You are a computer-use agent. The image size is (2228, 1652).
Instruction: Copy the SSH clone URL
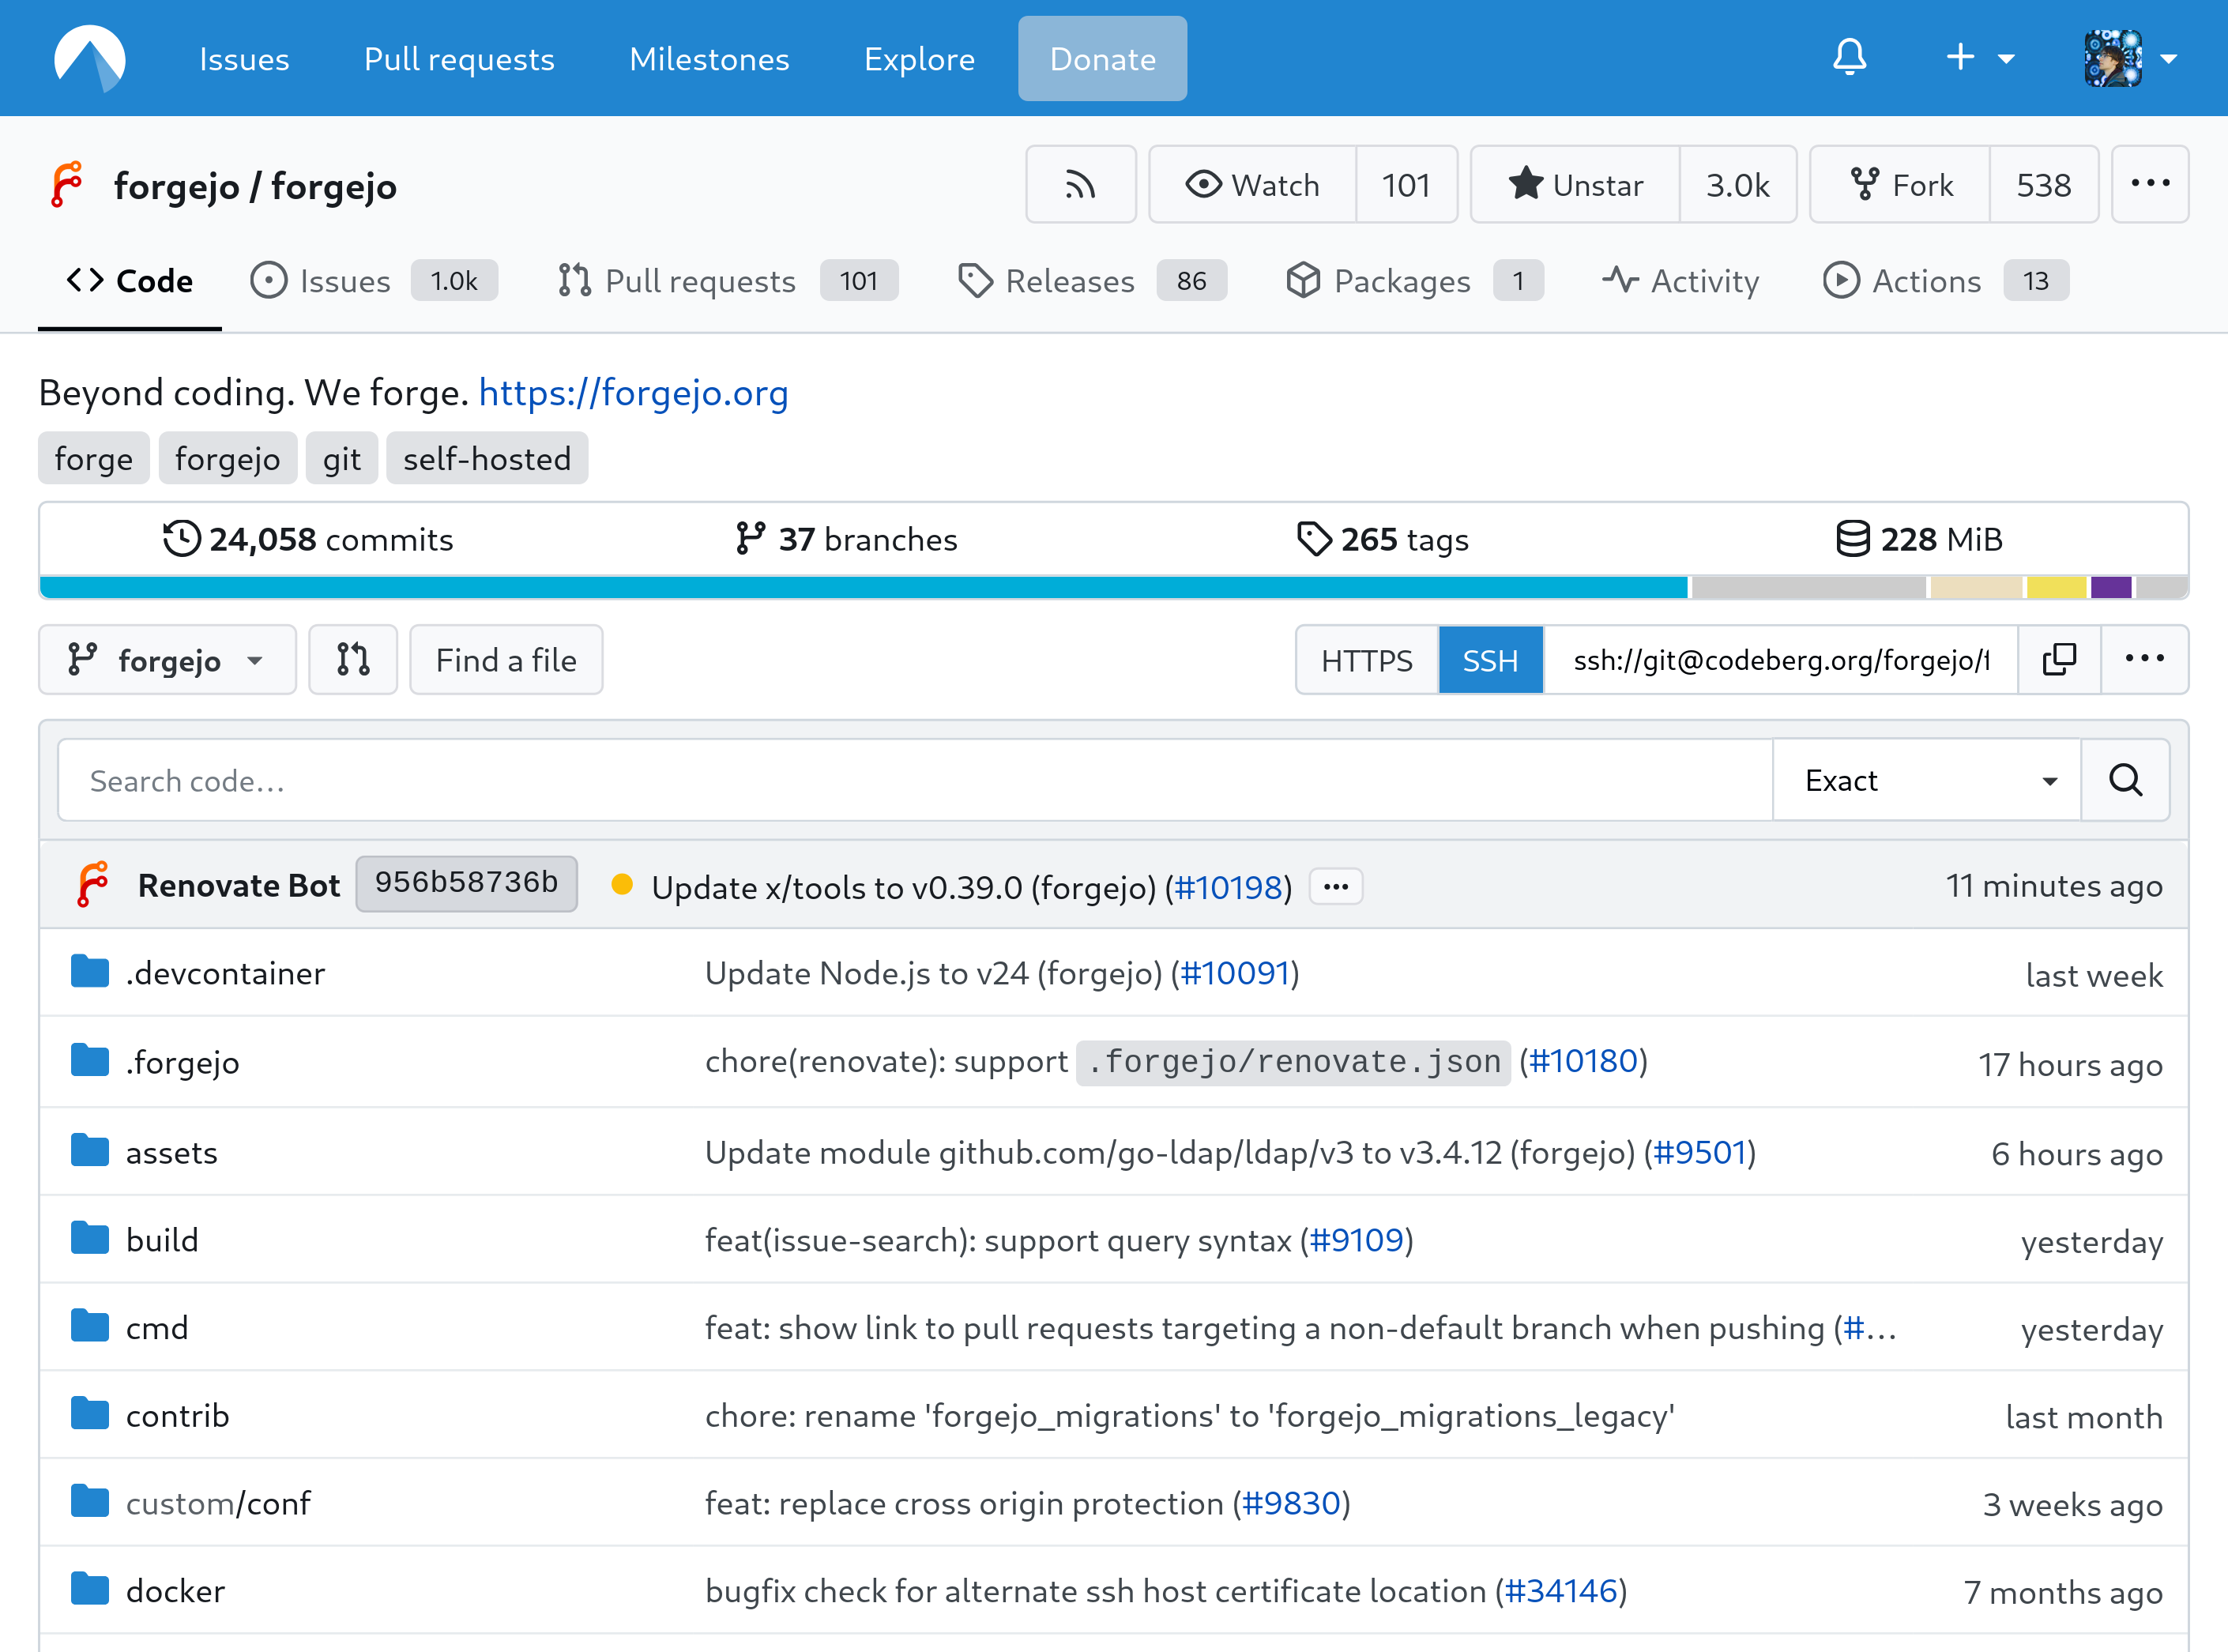pos(2059,660)
